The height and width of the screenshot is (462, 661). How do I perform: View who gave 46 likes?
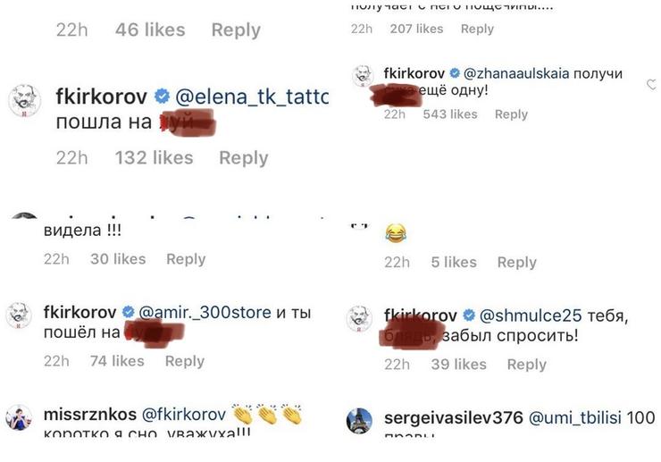point(151,29)
